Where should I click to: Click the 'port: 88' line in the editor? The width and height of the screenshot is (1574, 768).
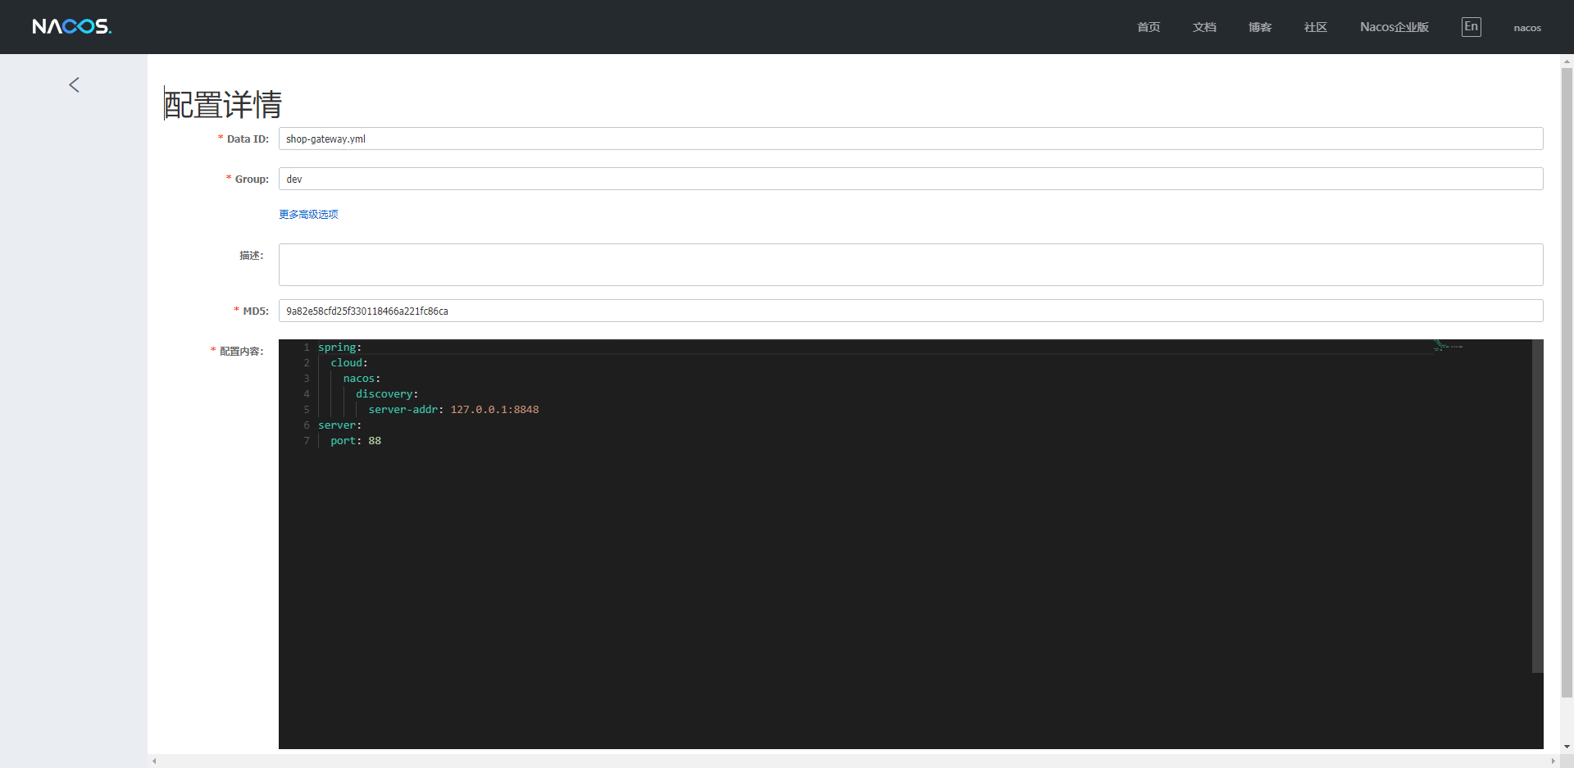pyautogui.click(x=356, y=441)
